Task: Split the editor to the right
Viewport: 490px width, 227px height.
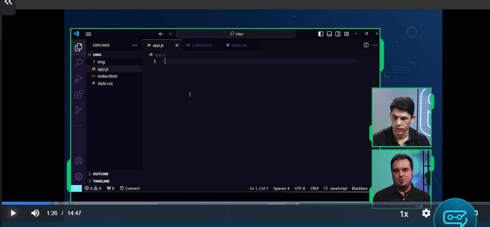Action: (366, 45)
